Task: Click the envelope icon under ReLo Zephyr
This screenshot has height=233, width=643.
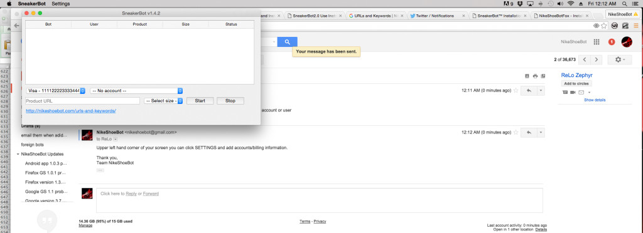Action: (581, 92)
